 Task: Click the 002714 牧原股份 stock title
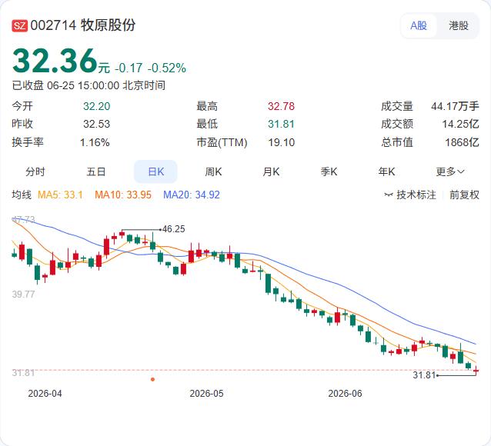[83, 25]
